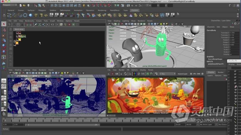The width and height of the screenshot is (241, 135).
Task: Click the 1:1 real size icon in Render View
Action: [x=143, y=74]
